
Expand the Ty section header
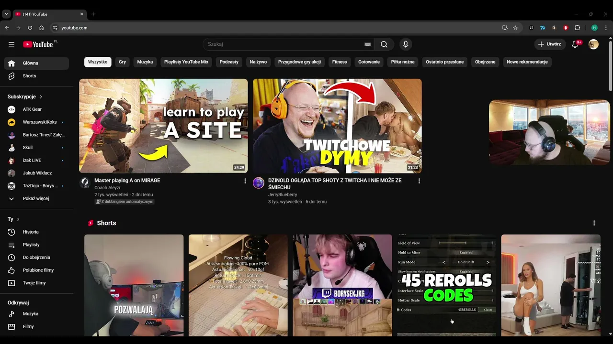pos(13,219)
